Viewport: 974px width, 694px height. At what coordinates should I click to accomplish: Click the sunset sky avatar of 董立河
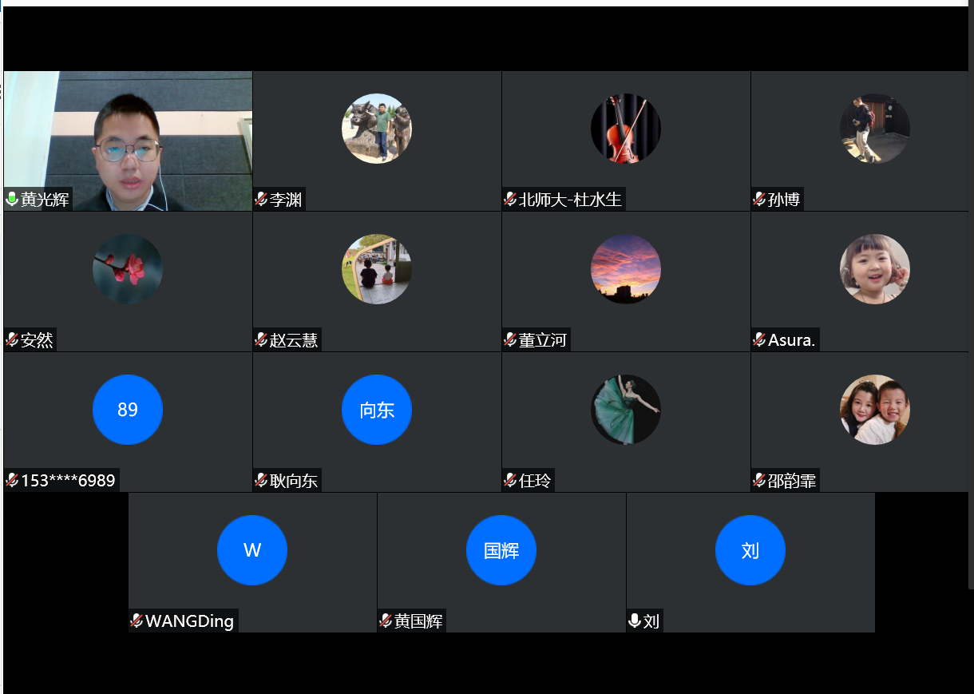click(x=625, y=269)
